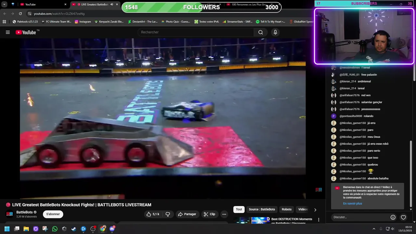Open the YouTube guide hamburger menu

click(x=8, y=32)
